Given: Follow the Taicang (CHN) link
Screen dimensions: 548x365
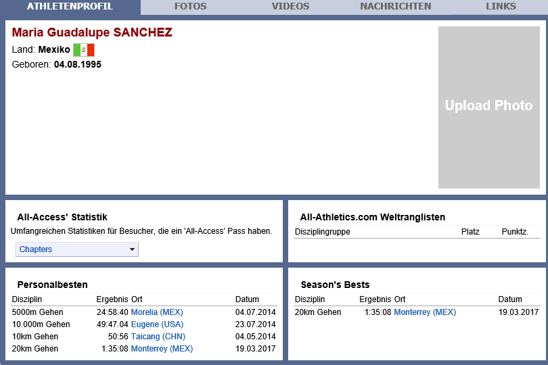Looking at the screenshot, I should 158,337.
